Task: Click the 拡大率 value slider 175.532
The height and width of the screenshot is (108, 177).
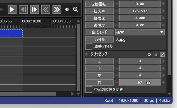Action: tap(140, 11)
